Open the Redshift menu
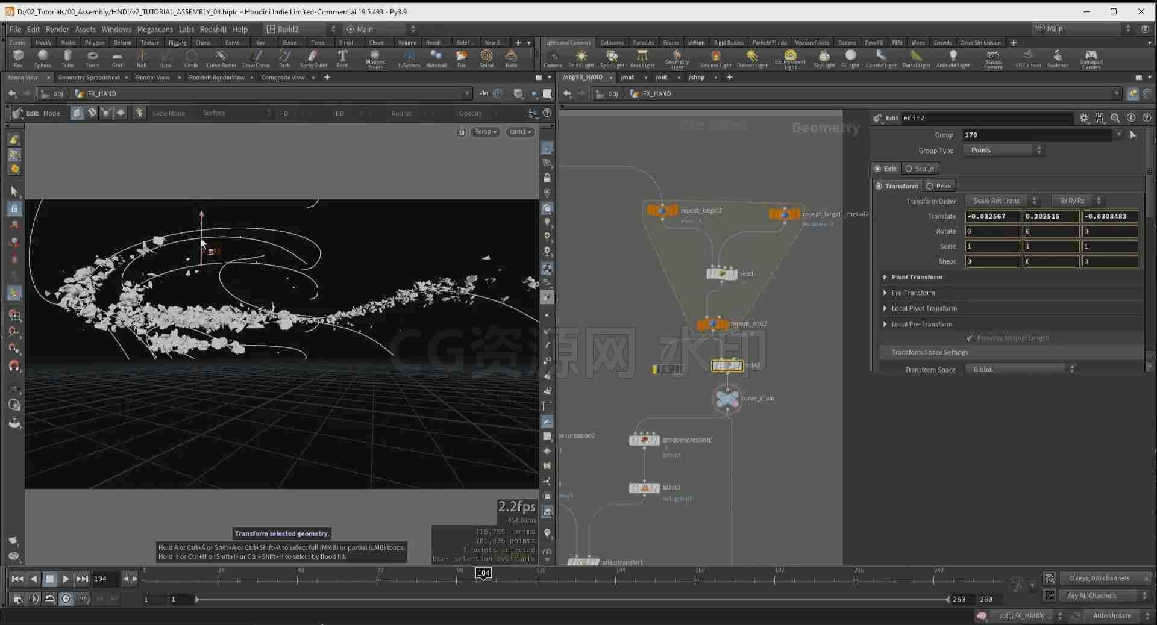This screenshot has width=1157, height=625. (213, 29)
